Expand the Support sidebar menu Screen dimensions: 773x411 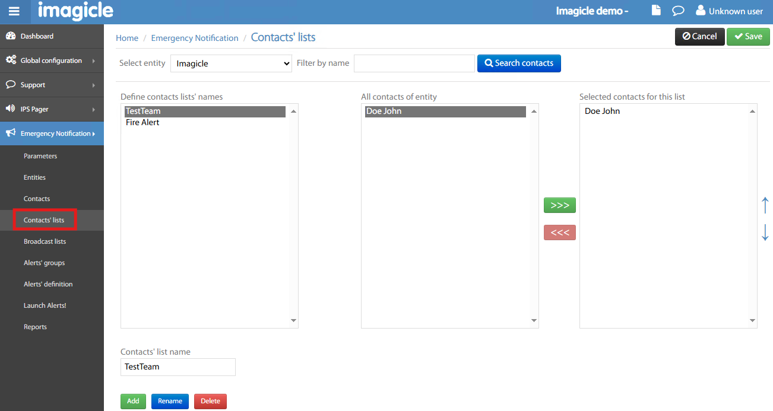click(52, 85)
